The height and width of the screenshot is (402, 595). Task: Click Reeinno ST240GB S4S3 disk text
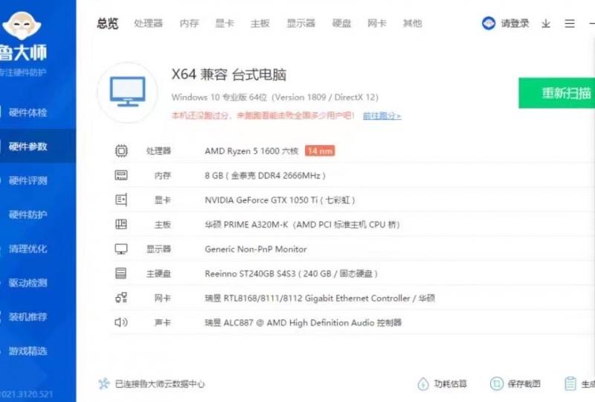click(x=291, y=273)
